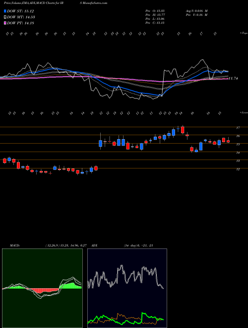
Task: Click the 'Pre V: 0.16 M' volume value
Action: [x=197, y=15]
